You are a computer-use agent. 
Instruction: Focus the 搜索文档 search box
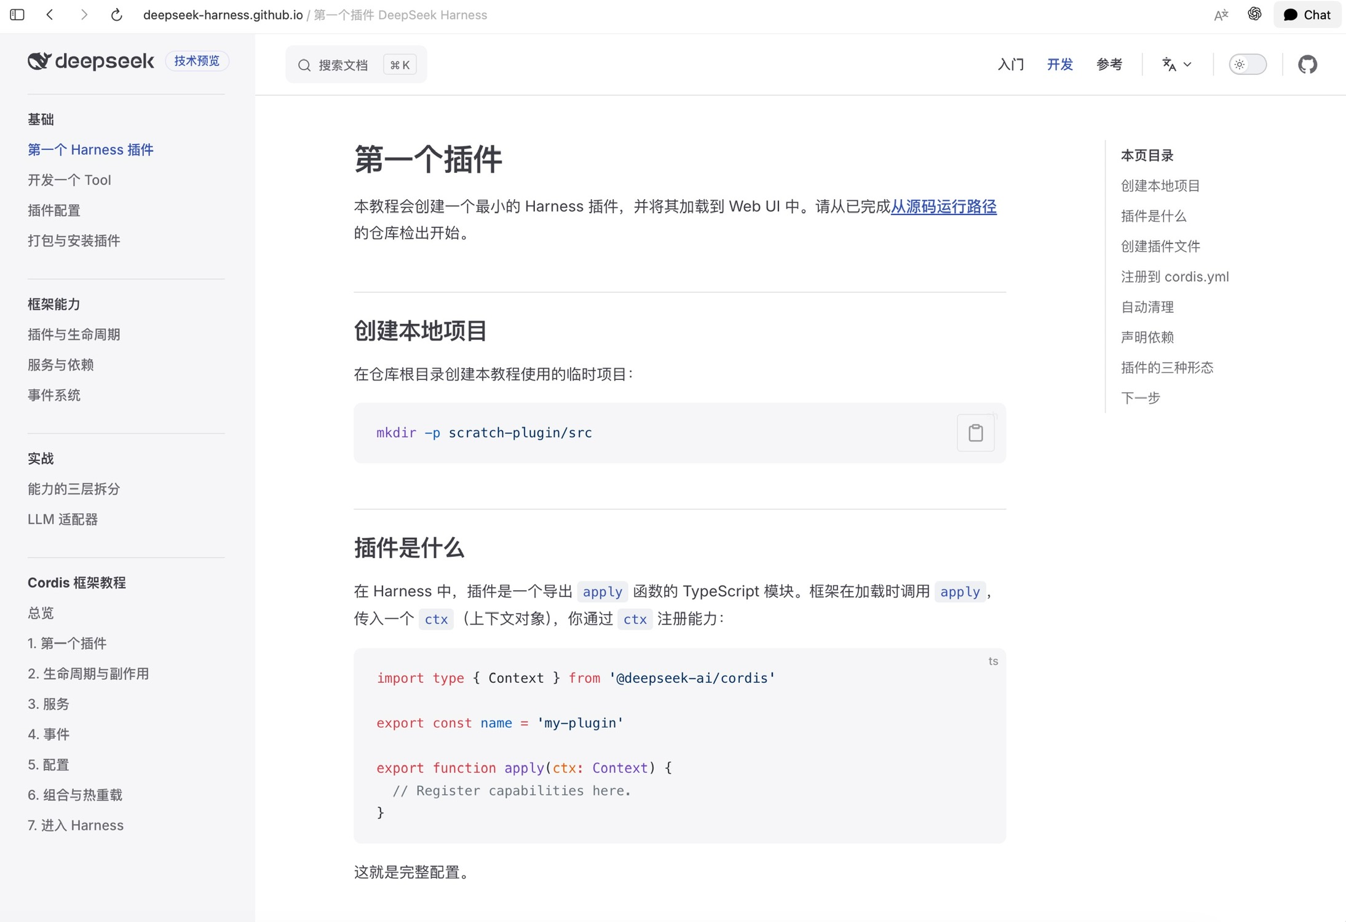pos(356,65)
